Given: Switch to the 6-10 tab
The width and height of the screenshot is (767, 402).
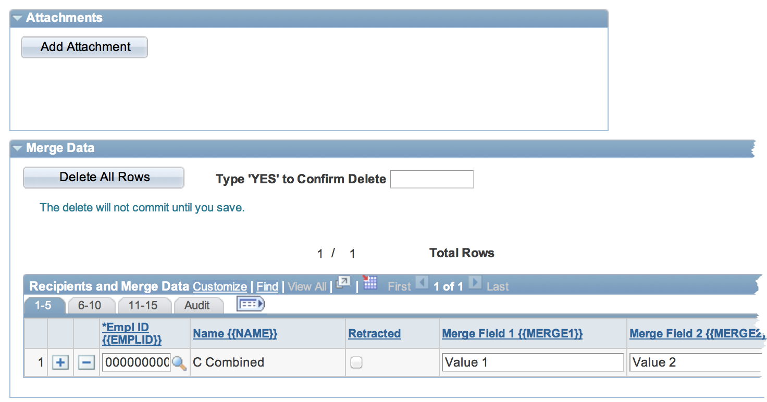Looking at the screenshot, I should point(90,306).
